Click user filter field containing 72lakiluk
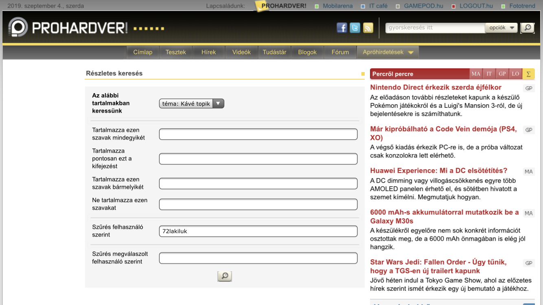The height and width of the screenshot is (305, 543). (x=258, y=231)
